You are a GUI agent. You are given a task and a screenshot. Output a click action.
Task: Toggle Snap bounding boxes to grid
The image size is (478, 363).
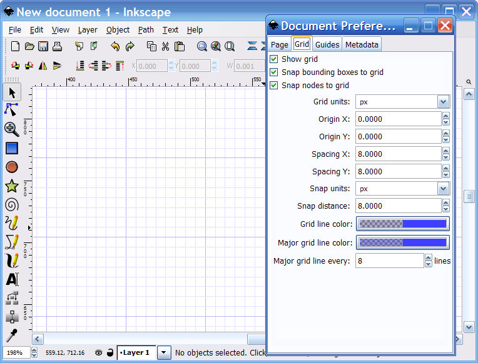(274, 72)
